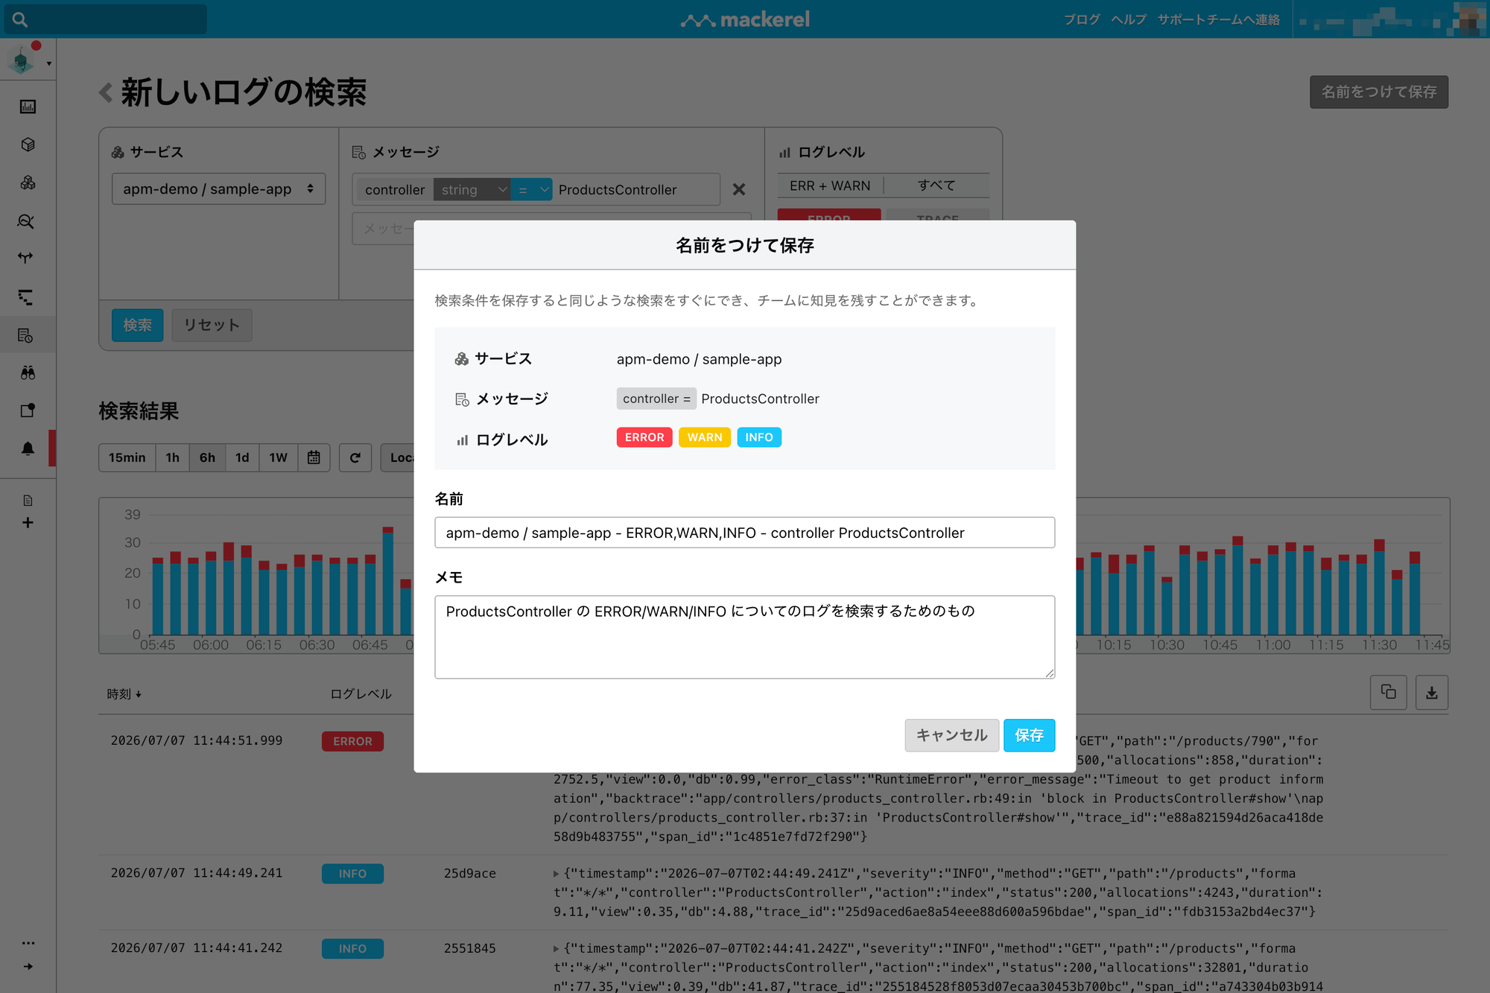Viewport: 1490px width, 993px height.
Task: Open the three-dots more menu in sidebar
Action: click(x=28, y=943)
